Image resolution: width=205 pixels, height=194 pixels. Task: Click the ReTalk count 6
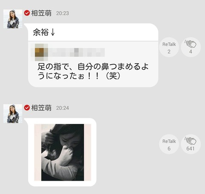point(169,149)
